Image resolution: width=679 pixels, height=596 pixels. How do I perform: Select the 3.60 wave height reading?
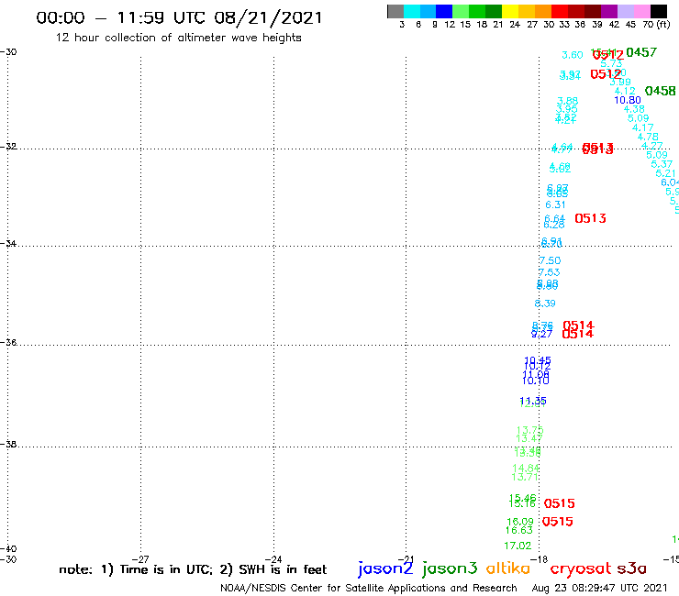pyautogui.click(x=572, y=55)
